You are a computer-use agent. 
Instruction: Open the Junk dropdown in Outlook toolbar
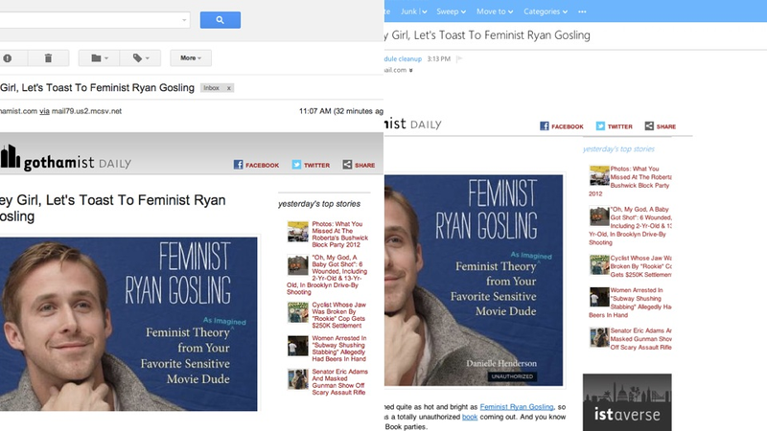click(414, 11)
